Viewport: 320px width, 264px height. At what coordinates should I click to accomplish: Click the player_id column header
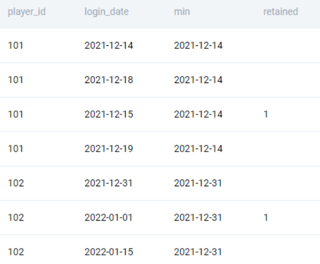(x=26, y=12)
